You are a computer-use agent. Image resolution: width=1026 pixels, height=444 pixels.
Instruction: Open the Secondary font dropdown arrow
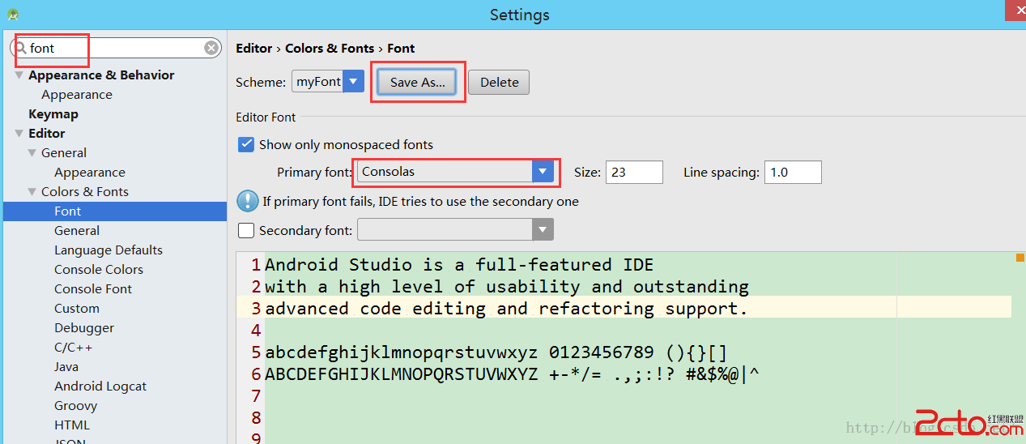coord(543,230)
